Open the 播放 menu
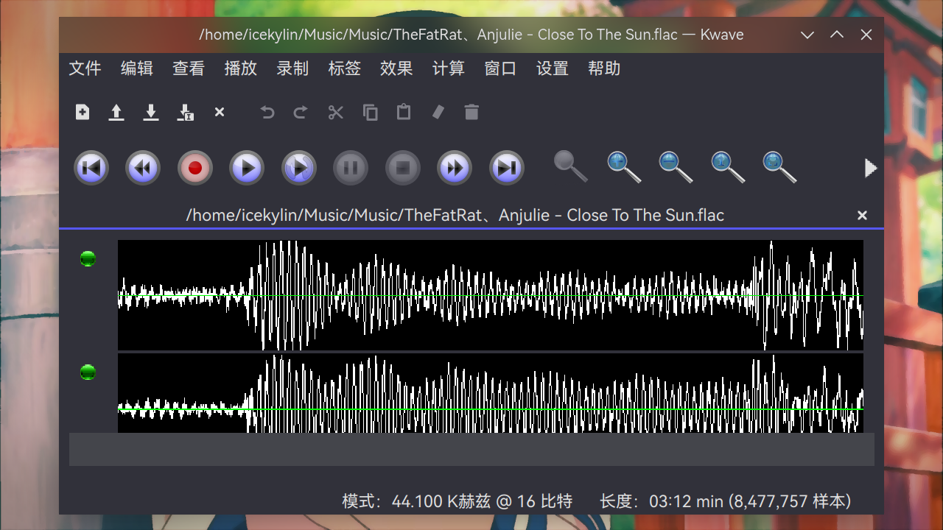This screenshot has height=530, width=943. (x=240, y=68)
